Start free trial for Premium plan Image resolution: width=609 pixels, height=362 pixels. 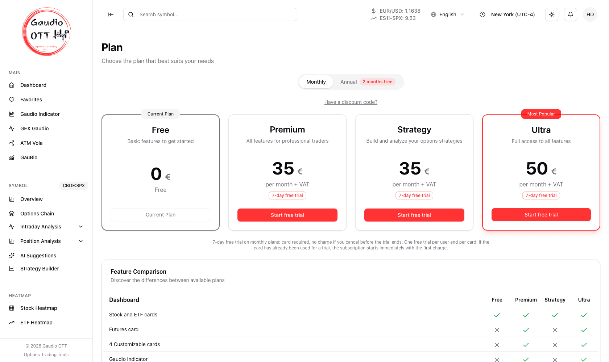click(287, 215)
